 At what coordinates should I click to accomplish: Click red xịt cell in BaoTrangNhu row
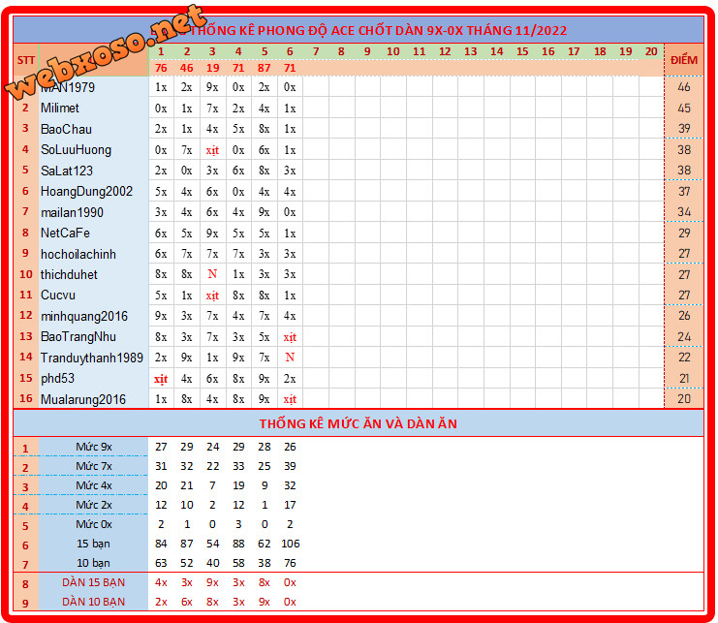pyautogui.click(x=290, y=337)
